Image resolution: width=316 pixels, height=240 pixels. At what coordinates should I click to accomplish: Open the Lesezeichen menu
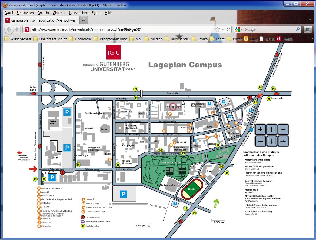(78, 13)
